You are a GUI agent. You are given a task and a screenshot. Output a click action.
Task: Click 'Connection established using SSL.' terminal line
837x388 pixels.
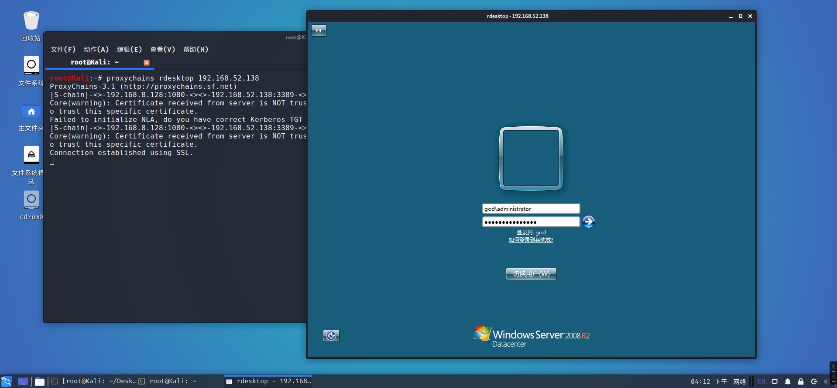click(x=121, y=153)
